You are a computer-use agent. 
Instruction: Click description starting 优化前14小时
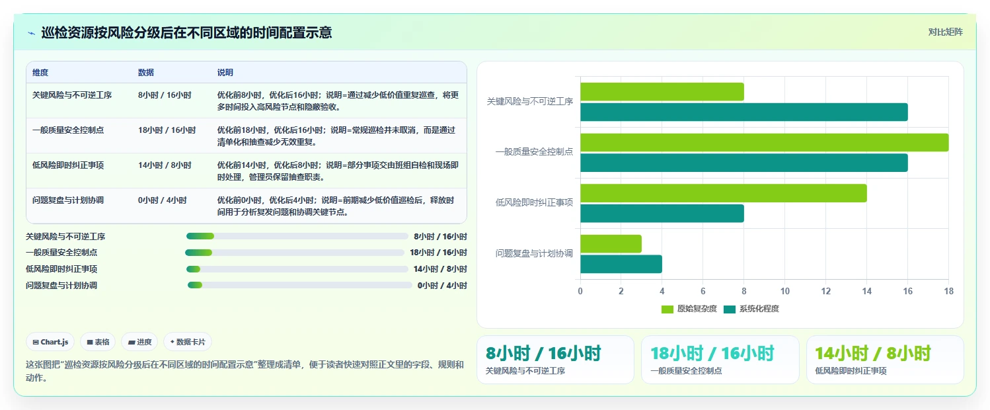coord(338,171)
